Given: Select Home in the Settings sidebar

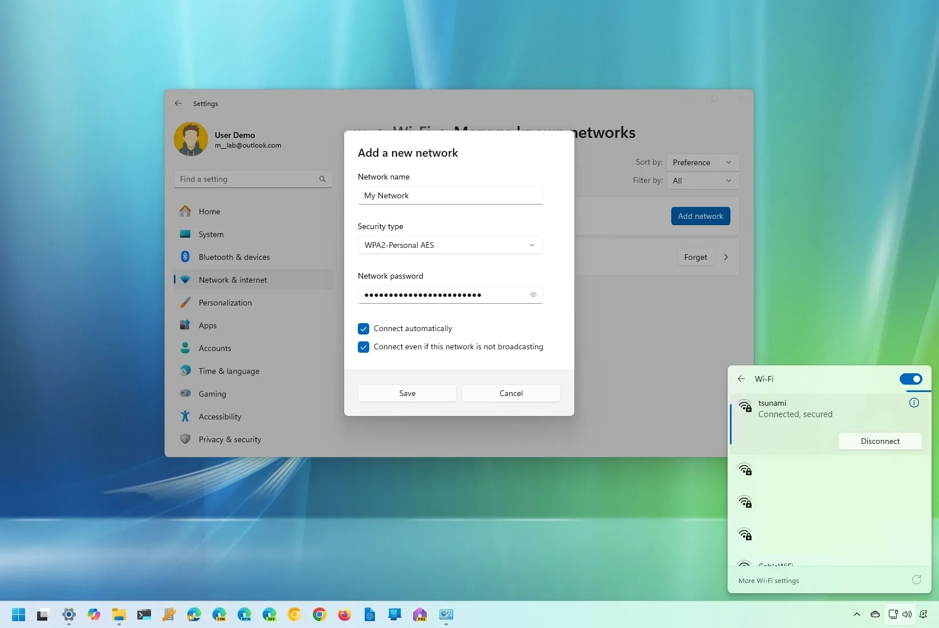Looking at the screenshot, I should [x=254, y=211].
